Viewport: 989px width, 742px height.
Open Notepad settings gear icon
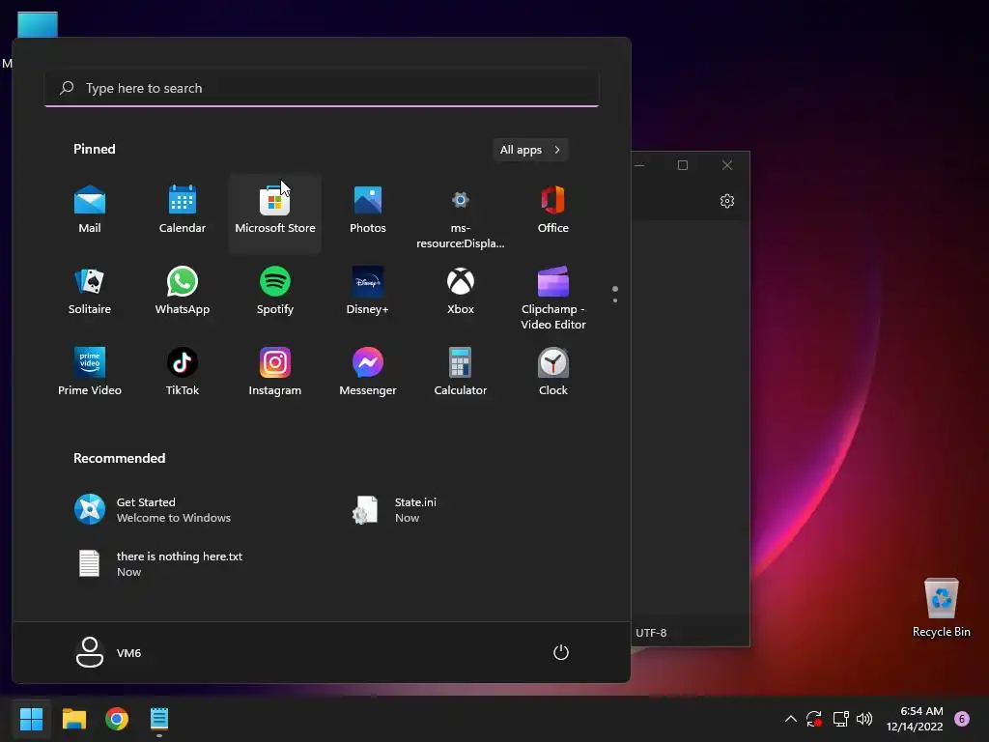coord(727,201)
